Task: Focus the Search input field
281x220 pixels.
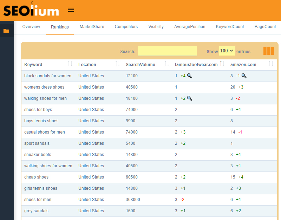Action: tap(167, 51)
